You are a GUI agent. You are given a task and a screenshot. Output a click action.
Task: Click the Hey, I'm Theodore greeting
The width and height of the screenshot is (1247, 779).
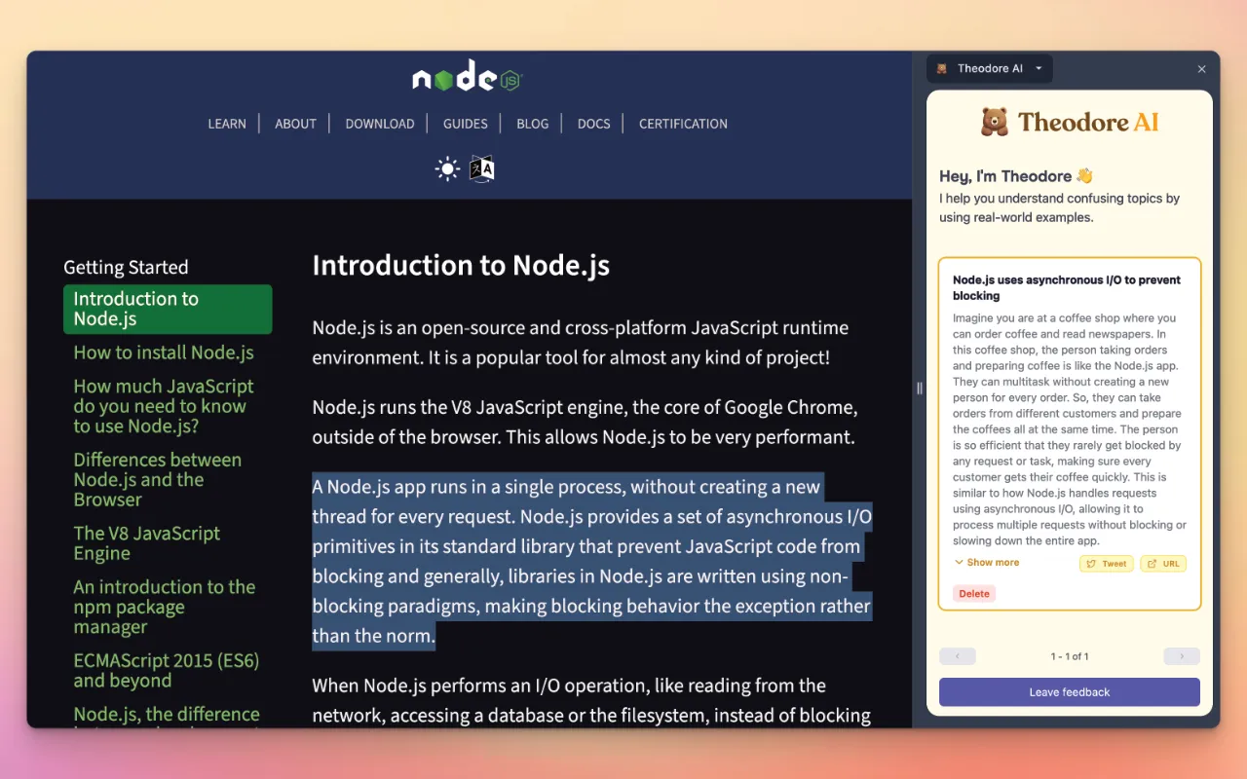click(x=1016, y=176)
